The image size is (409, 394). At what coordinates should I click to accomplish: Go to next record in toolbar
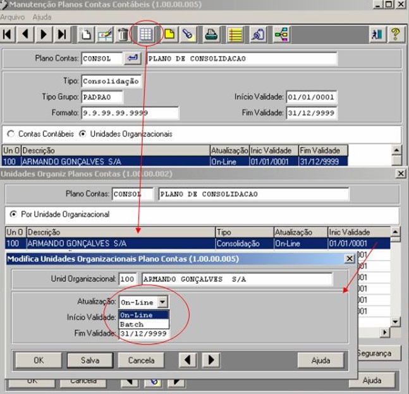[44, 34]
